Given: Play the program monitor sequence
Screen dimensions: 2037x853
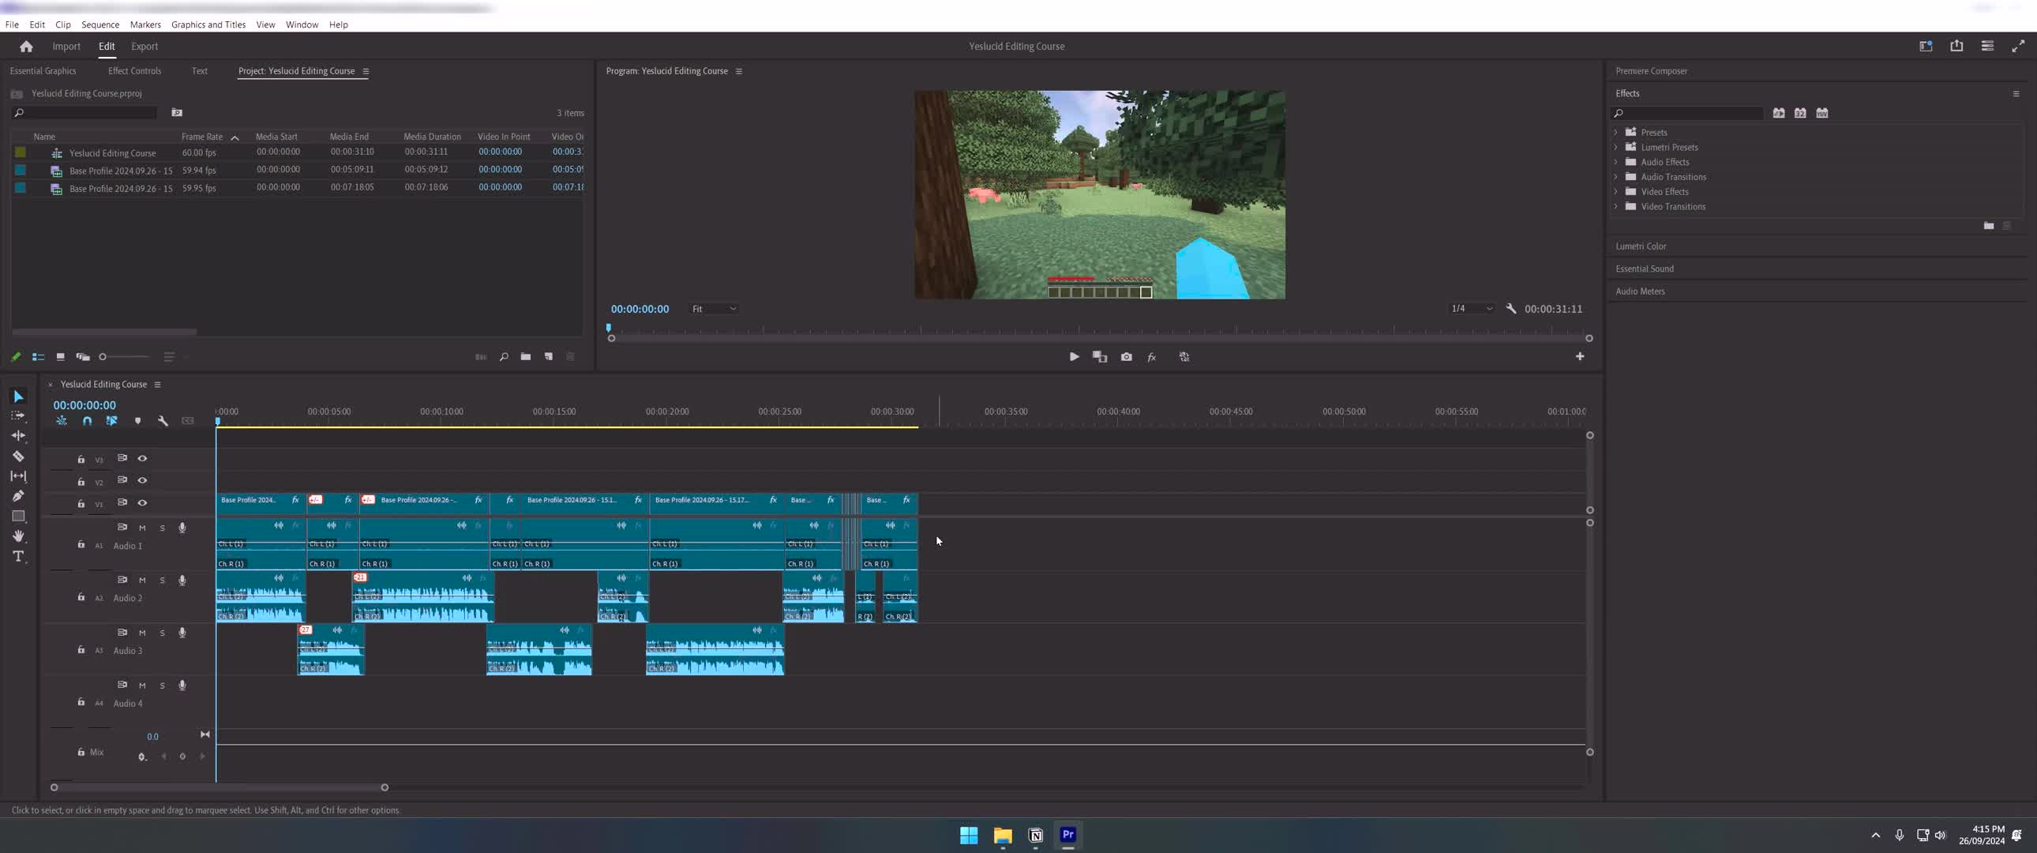Looking at the screenshot, I should click(x=1074, y=357).
